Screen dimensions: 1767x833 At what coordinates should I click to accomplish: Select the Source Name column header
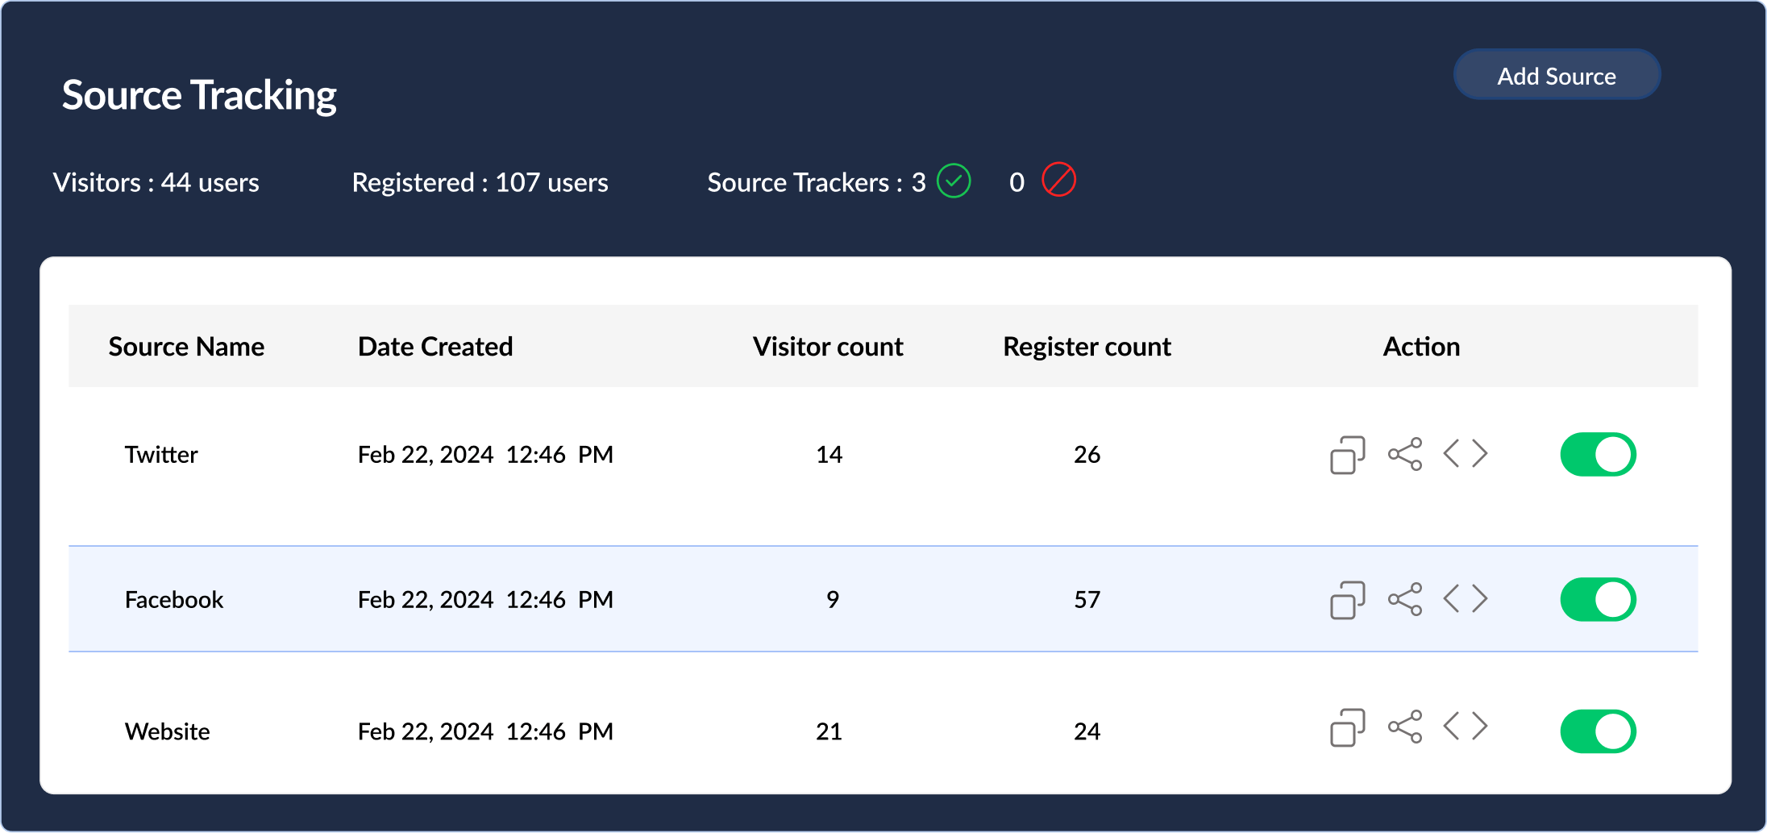coord(186,346)
